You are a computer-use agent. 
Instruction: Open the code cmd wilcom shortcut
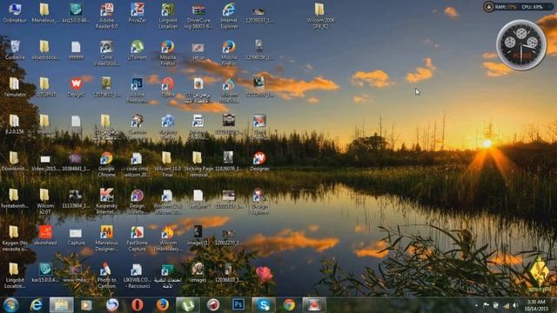tap(137, 164)
